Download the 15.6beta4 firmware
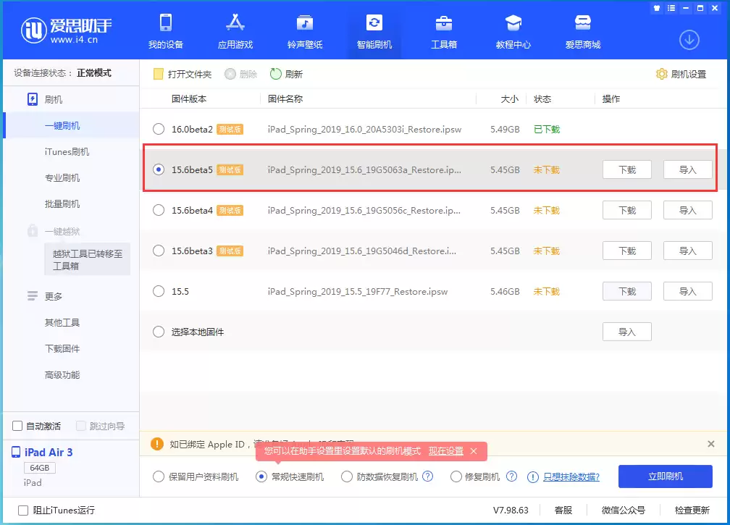Viewport: 730px width, 525px height. click(x=626, y=210)
